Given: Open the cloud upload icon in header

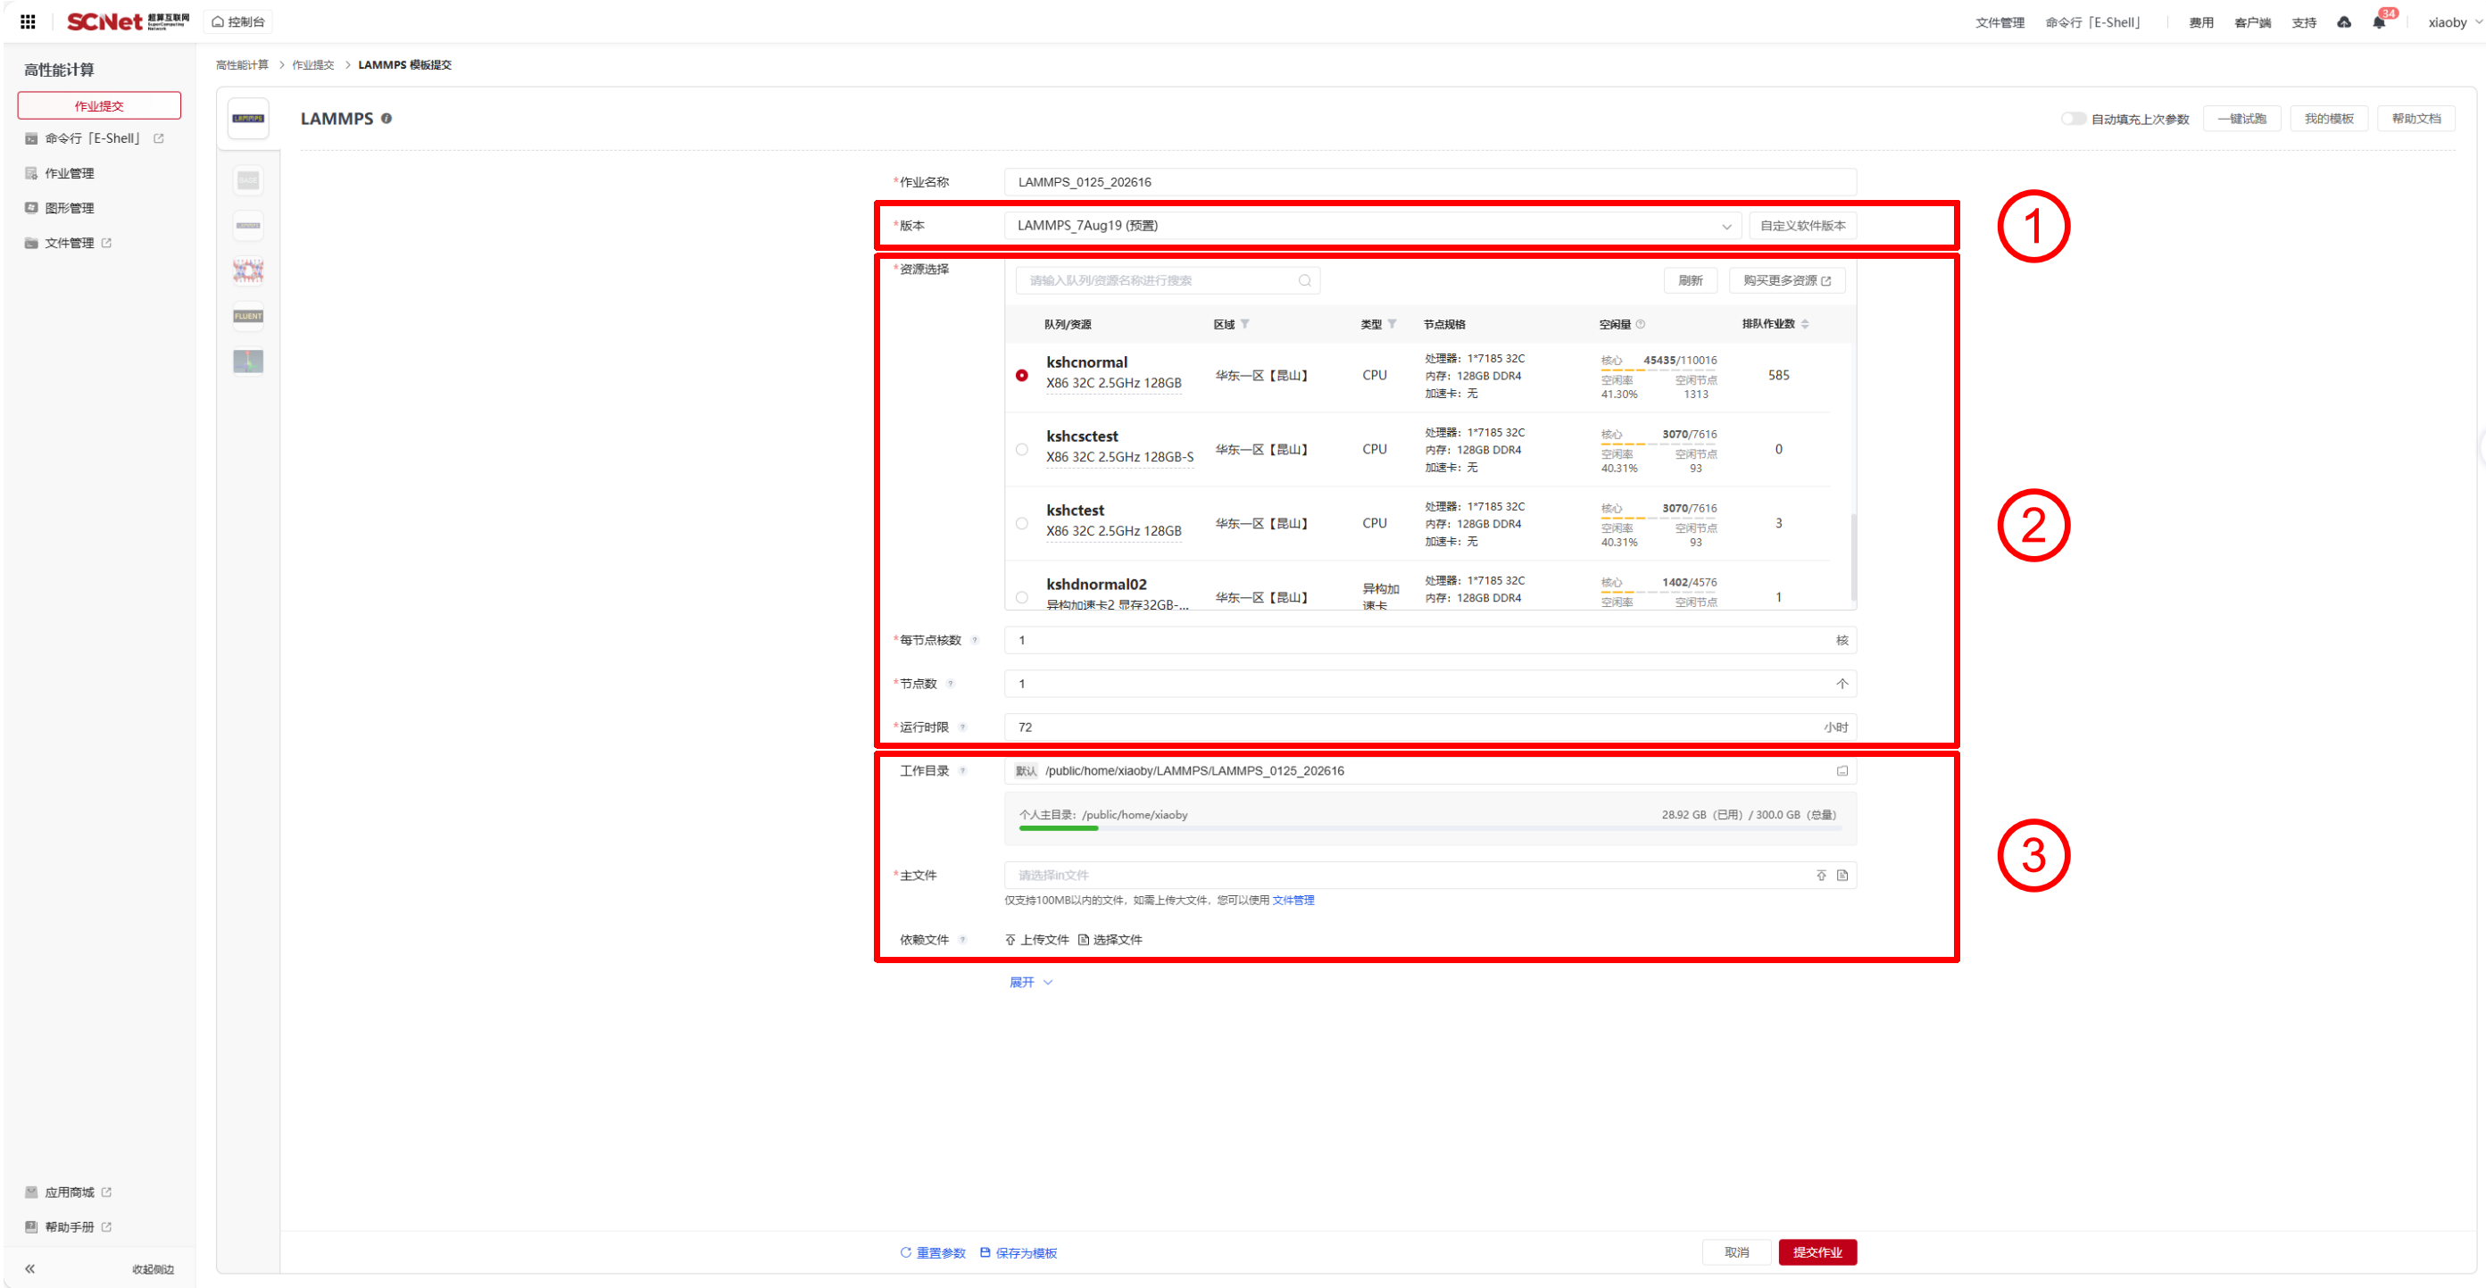Looking at the screenshot, I should click(x=2343, y=21).
